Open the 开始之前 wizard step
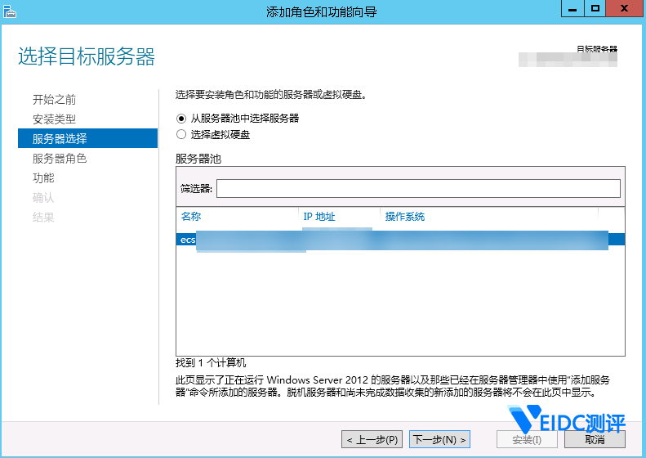This screenshot has width=646, height=458. [55, 100]
